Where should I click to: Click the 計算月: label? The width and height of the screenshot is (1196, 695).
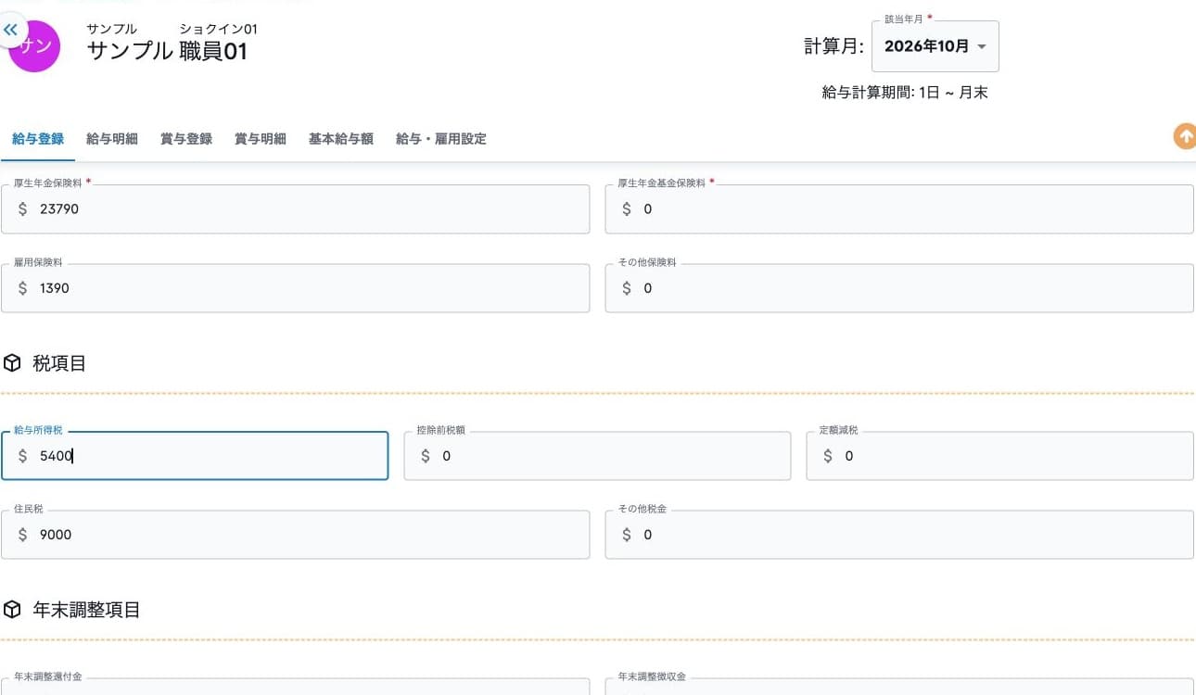pos(833,46)
